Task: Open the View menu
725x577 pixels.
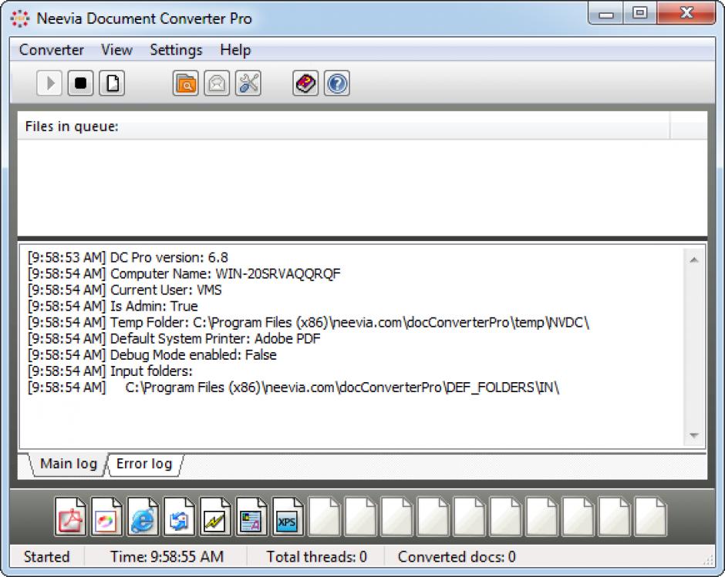Action: [117, 50]
